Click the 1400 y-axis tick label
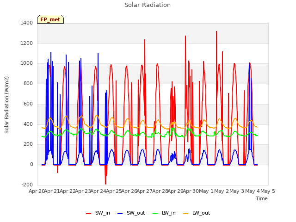Viewport: 296px width, 222px height. 27,23
